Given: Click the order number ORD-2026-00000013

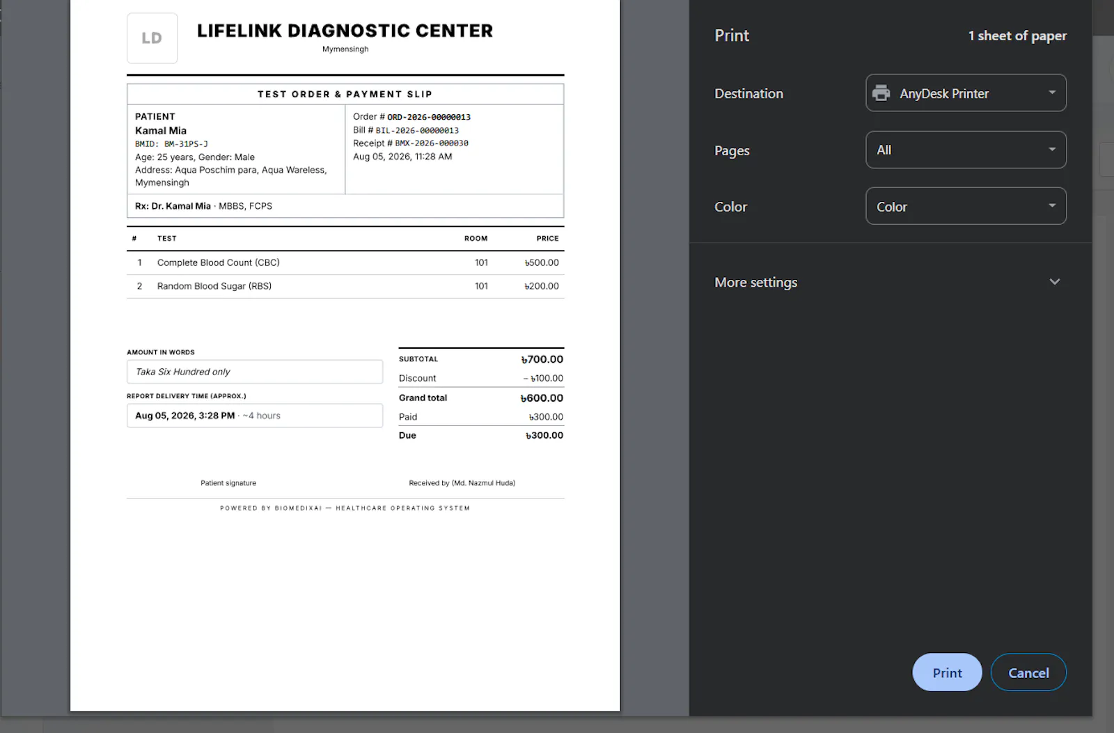Looking at the screenshot, I should click(x=429, y=117).
